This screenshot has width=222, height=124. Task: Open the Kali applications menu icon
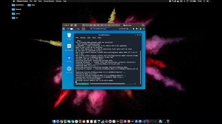63,29
